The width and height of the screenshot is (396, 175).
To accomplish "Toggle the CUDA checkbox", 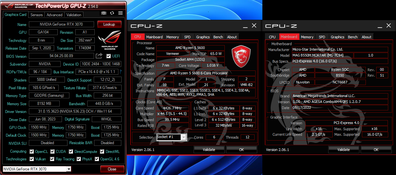I will [x=52, y=152].
